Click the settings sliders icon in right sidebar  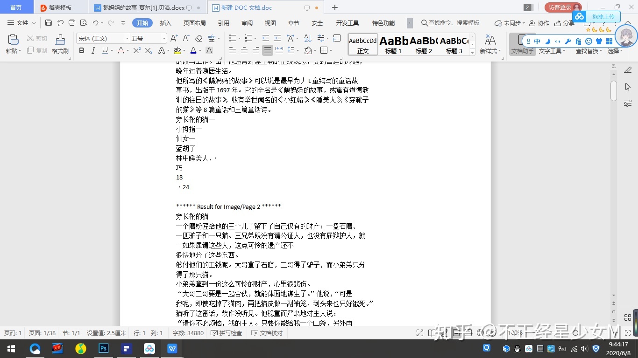pyautogui.click(x=628, y=103)
